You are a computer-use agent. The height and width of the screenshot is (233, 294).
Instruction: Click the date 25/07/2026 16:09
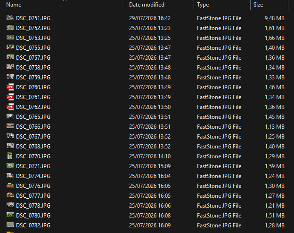[150, 225]
